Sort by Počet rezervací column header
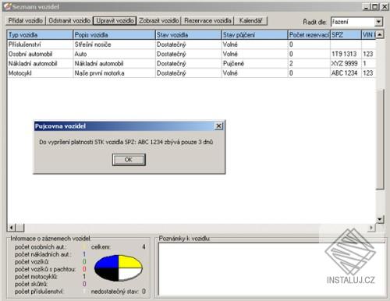The width and height of the screenshot is (390, 301). click(309, 35)
